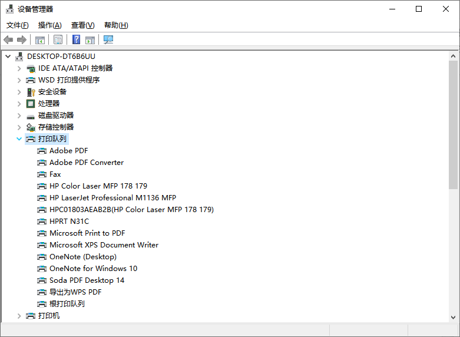
Task: Click the Fax printer icon
Action: (x=42, y=174)
